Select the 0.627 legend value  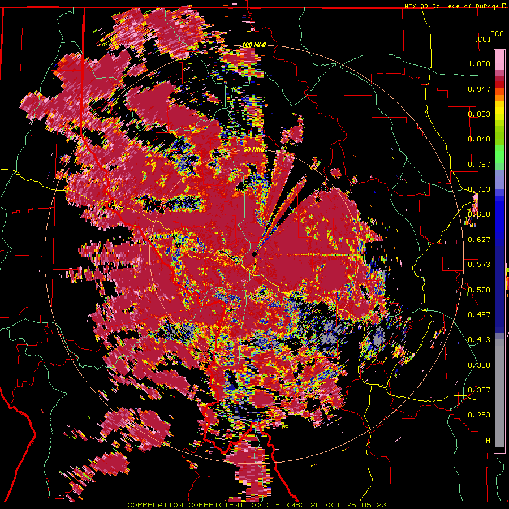tap(479, 240)
